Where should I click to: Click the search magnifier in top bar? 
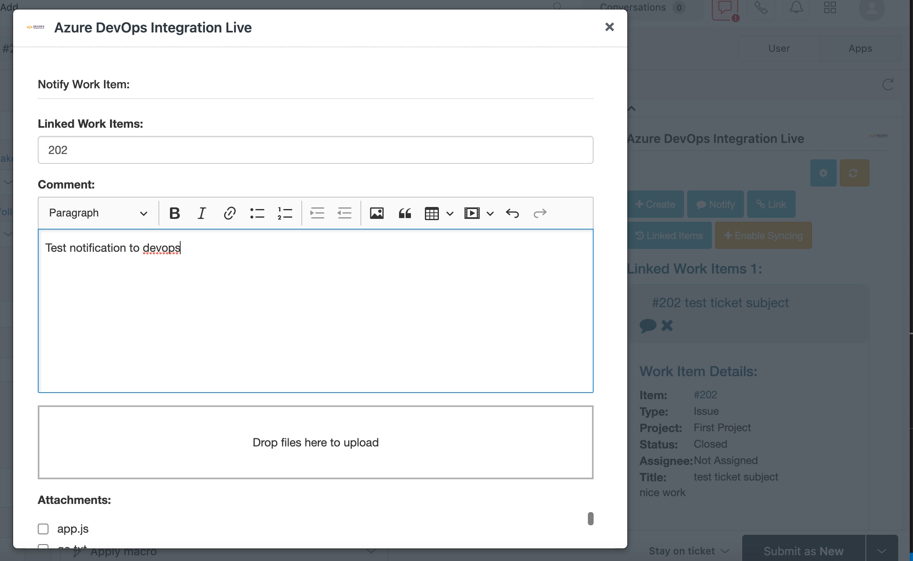557,6
